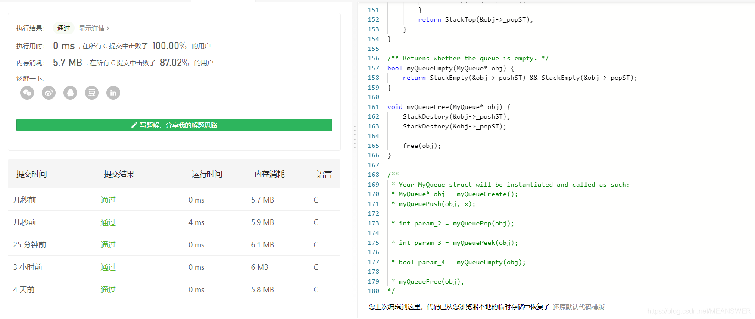Click the 运行时间 column header

[207, 174]
